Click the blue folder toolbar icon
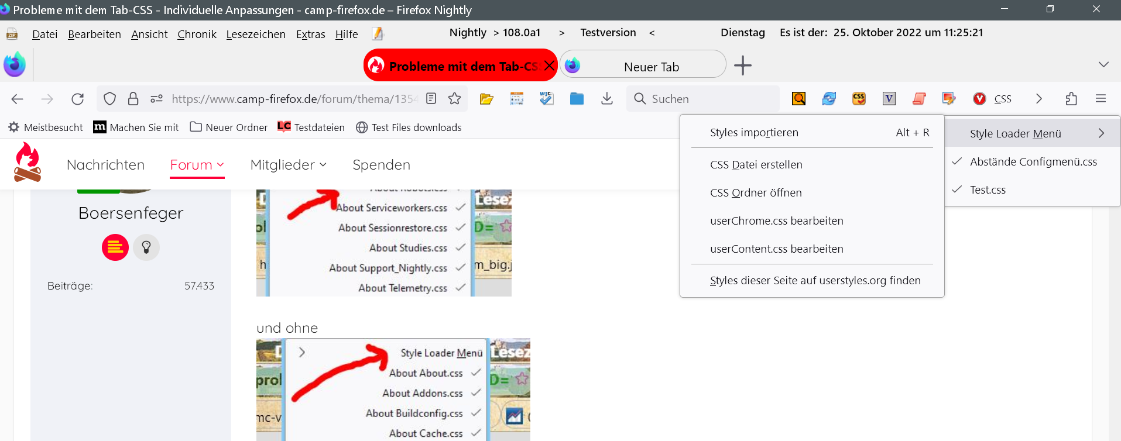The image size is (1121, 441). tap(577, 99)
